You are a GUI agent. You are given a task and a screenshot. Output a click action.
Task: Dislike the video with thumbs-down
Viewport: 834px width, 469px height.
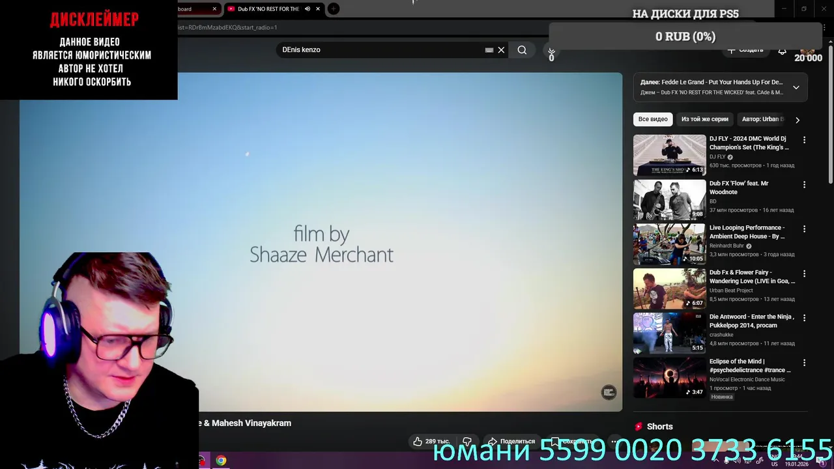[x=467, y=442]
